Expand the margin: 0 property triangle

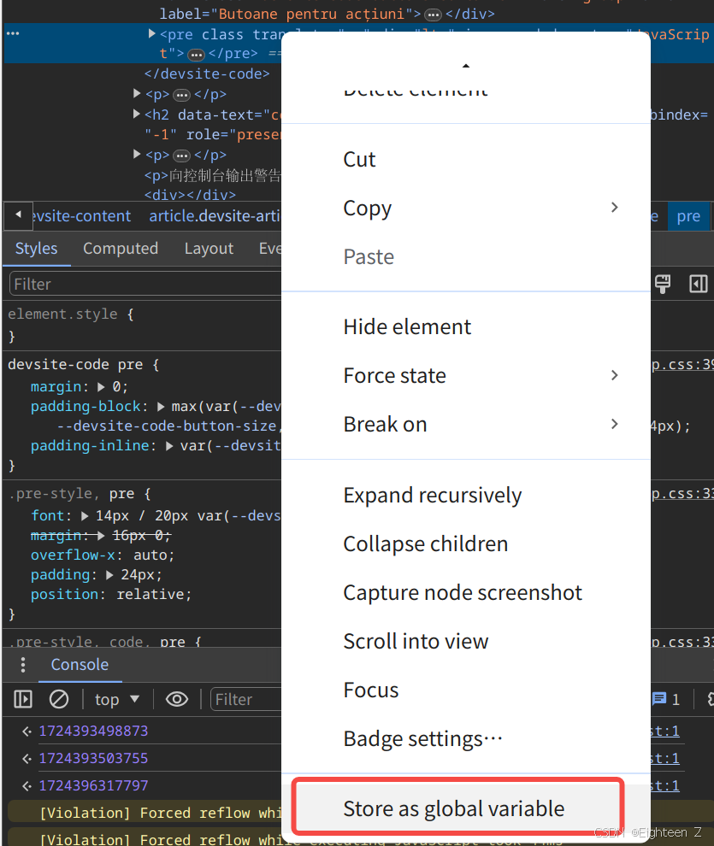tap(101, 387)
